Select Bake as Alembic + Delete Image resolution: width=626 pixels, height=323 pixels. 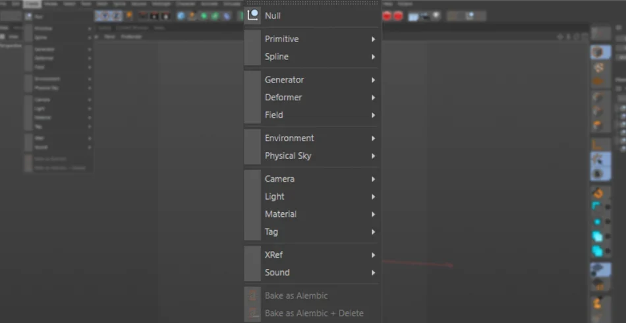click(312, 313)
